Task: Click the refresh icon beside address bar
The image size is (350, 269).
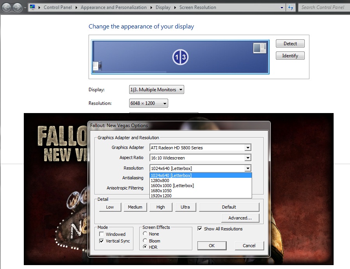Action: tap(290, 7)
